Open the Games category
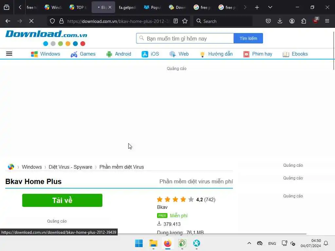 (83, 54)
